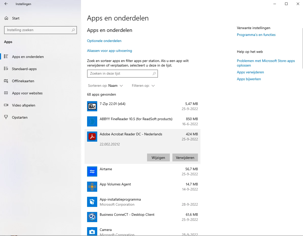Open Apps voor websites page
Screen dimensions: 303x236
coord(41,93)
